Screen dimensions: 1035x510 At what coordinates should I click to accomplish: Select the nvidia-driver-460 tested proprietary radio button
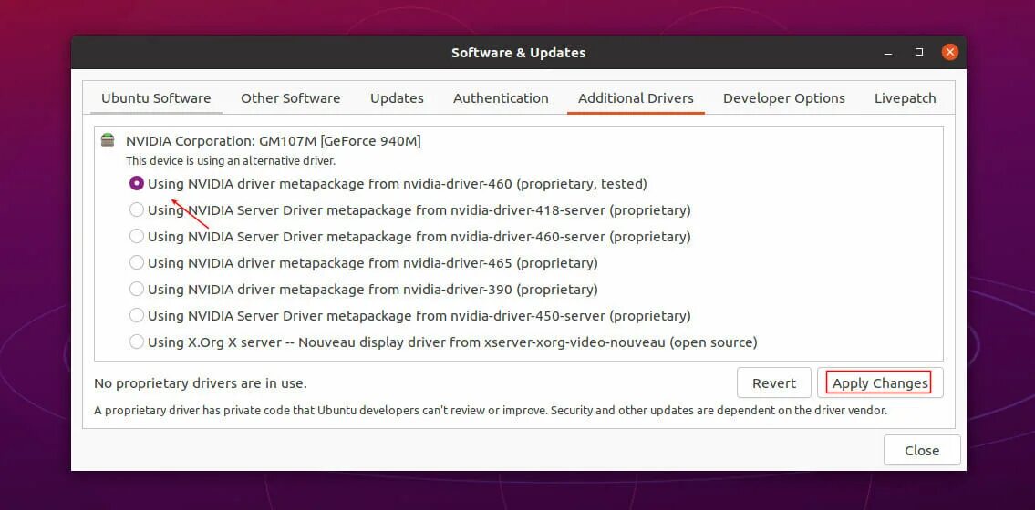pos(137,184)
